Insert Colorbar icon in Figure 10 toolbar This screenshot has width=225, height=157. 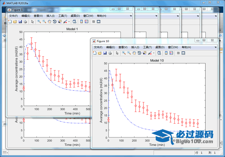pyautogui.click(x=166, y=53)
